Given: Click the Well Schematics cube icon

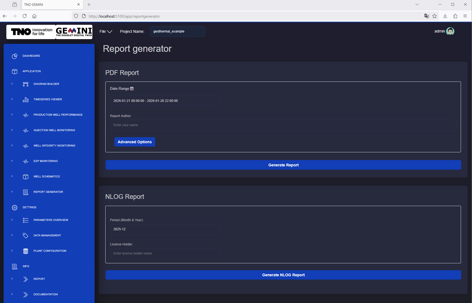Looking at the screenshot, I should pos(26,177).
